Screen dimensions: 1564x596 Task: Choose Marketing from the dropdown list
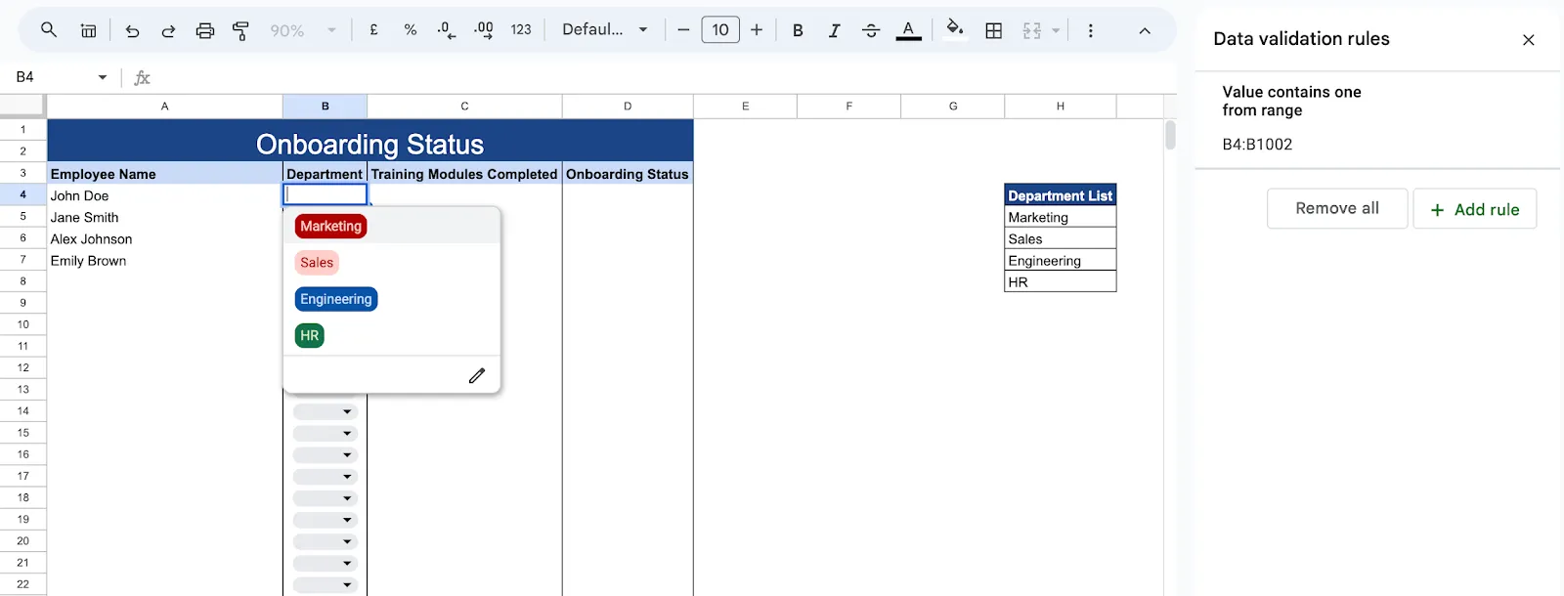pos(330,226)
